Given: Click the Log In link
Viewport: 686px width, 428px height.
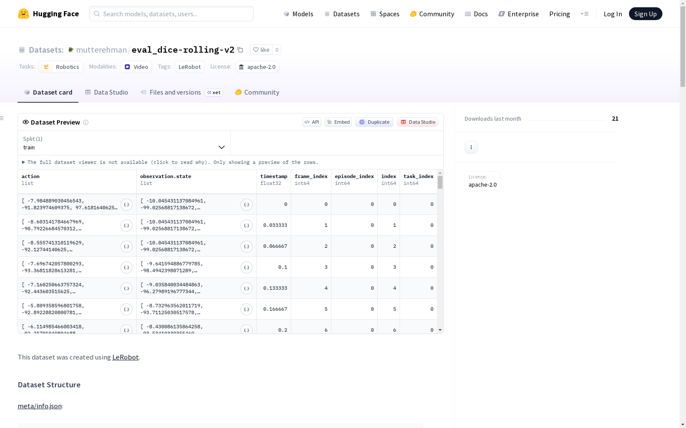Looking at the screenshot, I should 613,14.
